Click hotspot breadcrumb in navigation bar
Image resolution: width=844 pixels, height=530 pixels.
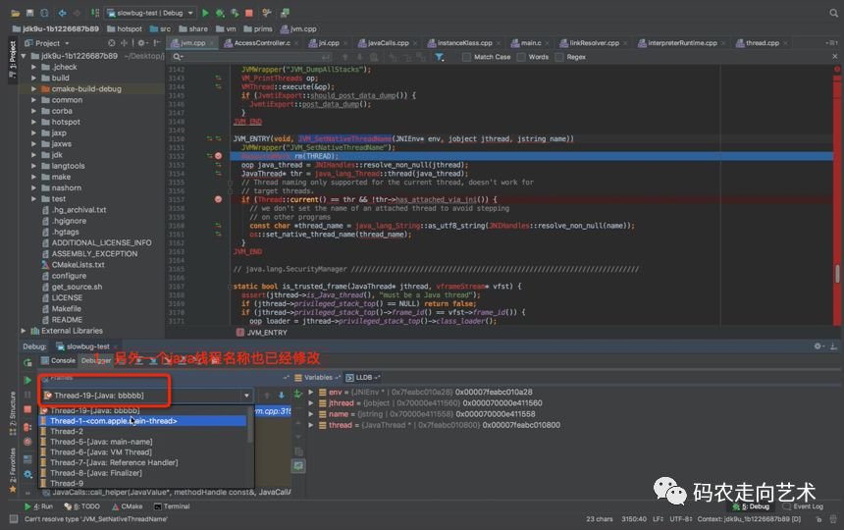point(125,29)
